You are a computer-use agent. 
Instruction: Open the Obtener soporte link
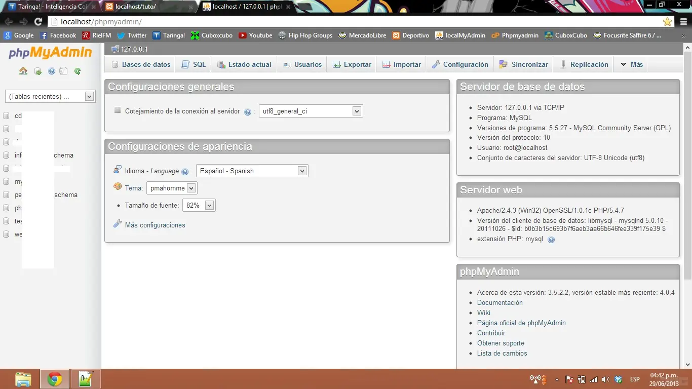point(501,343)
